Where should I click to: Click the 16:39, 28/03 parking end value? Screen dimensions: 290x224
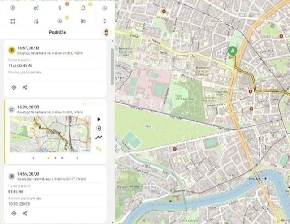[19, 204]
